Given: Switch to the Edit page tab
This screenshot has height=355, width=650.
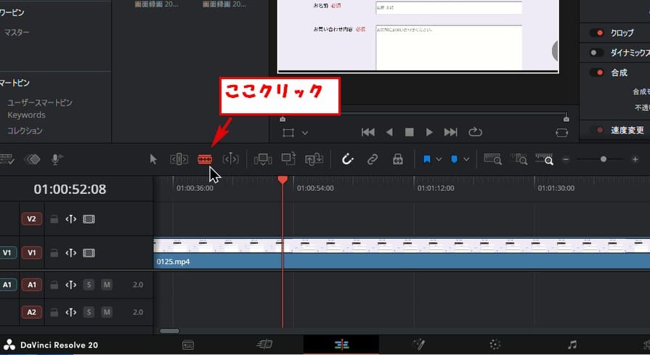Looking at the screenshot, I should tap(341, 345).
